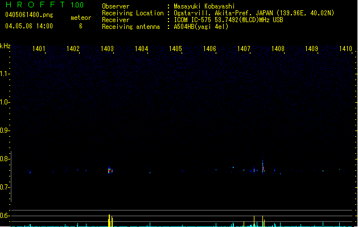Click the meteor echo at 1403 in spectrogram

(x=110, y=171)
